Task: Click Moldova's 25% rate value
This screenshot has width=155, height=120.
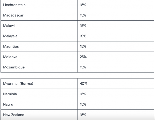Action: click(83, 57)
